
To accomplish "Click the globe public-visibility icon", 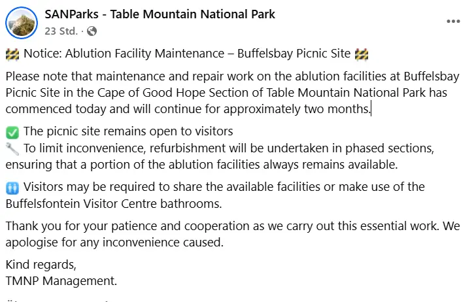I will point(92,31).
